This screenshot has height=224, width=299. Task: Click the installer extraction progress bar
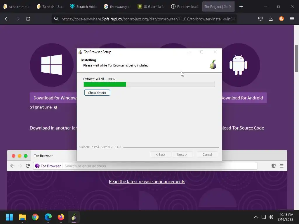149,84
